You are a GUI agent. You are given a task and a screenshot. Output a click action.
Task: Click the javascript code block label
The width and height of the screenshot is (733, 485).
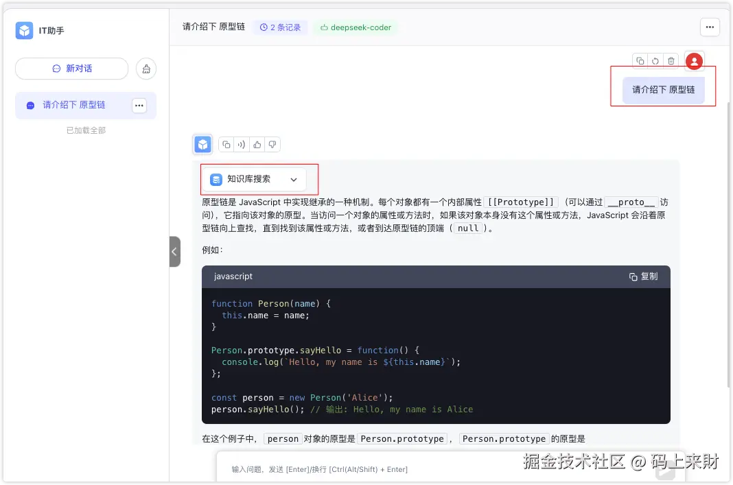pos(233,276)
